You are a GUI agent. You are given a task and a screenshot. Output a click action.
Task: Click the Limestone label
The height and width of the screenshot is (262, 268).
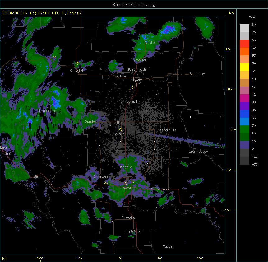(x=48, y=111)
